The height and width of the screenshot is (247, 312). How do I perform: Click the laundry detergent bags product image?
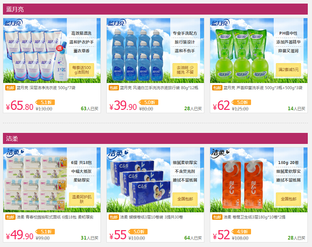point(52,51)
